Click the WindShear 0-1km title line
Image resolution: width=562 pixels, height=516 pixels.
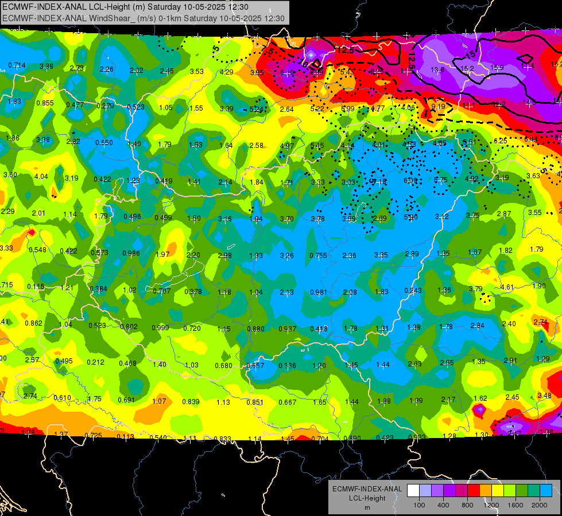(144, 18)
